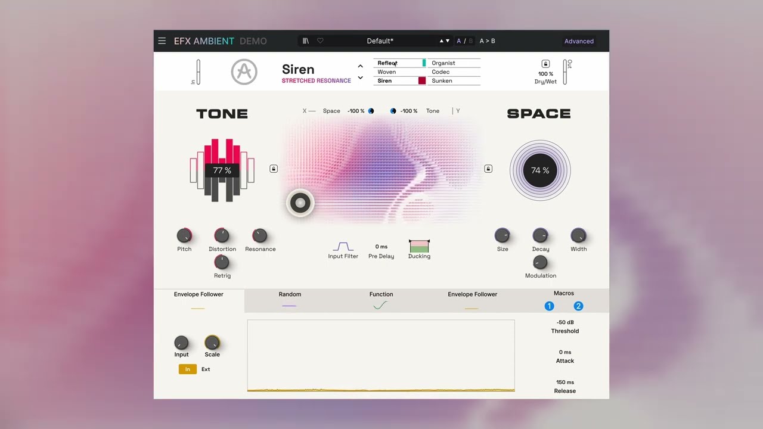Viewport: 763px width, 429px height.
Task: Click the Macros section header
Action: (x=564, y=293)
